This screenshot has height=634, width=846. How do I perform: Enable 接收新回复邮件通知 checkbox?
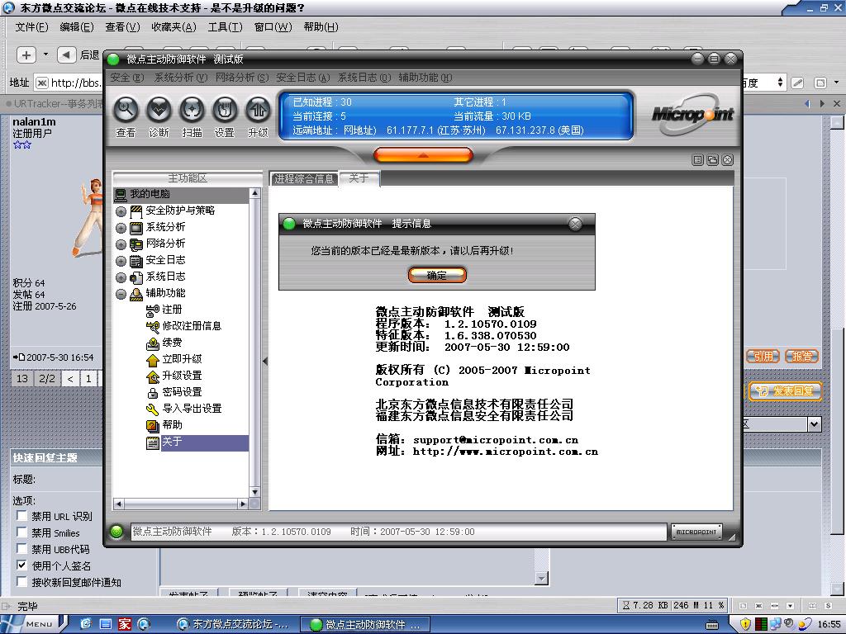coord(21,582)
